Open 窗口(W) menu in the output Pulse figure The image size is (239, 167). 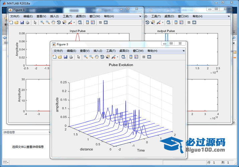pos(183,16)
